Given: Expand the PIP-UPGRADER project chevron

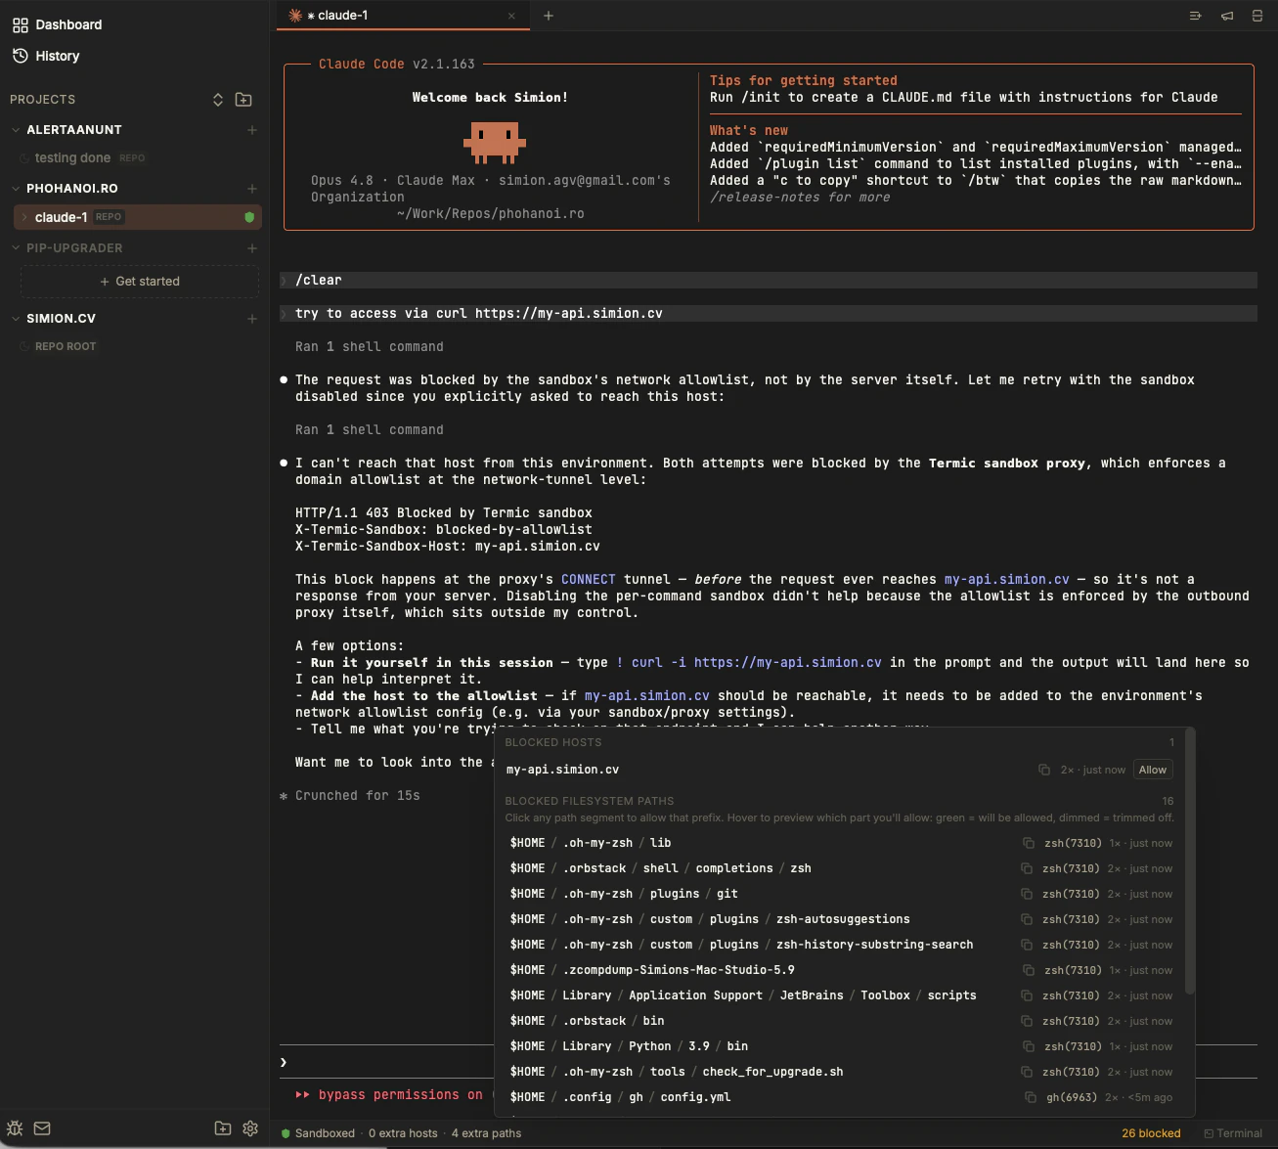Looking at the screenshot, I should click(x=16, y=248).
